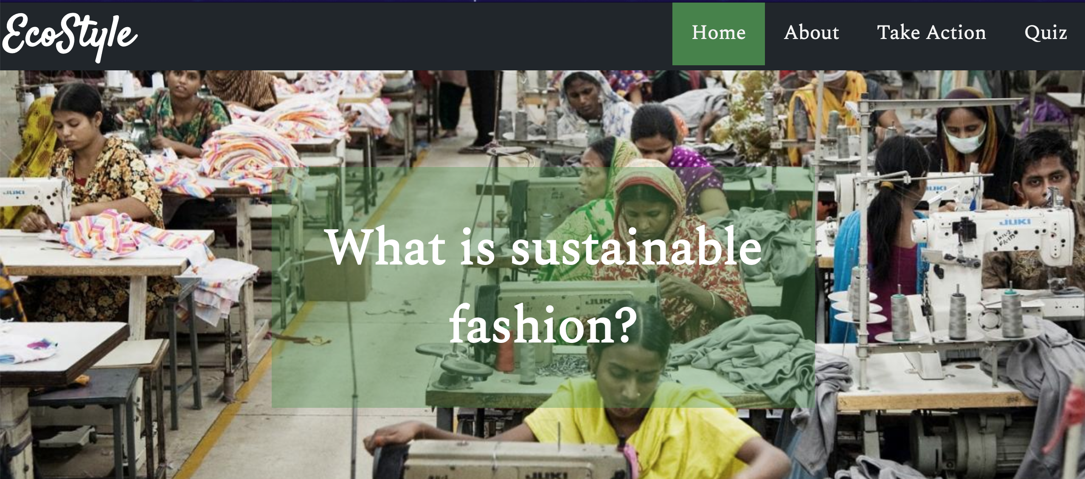Click the word "sustainable" in hero heading
The width and height of the screenshot is (1085, 479).
tap(636, 248)
